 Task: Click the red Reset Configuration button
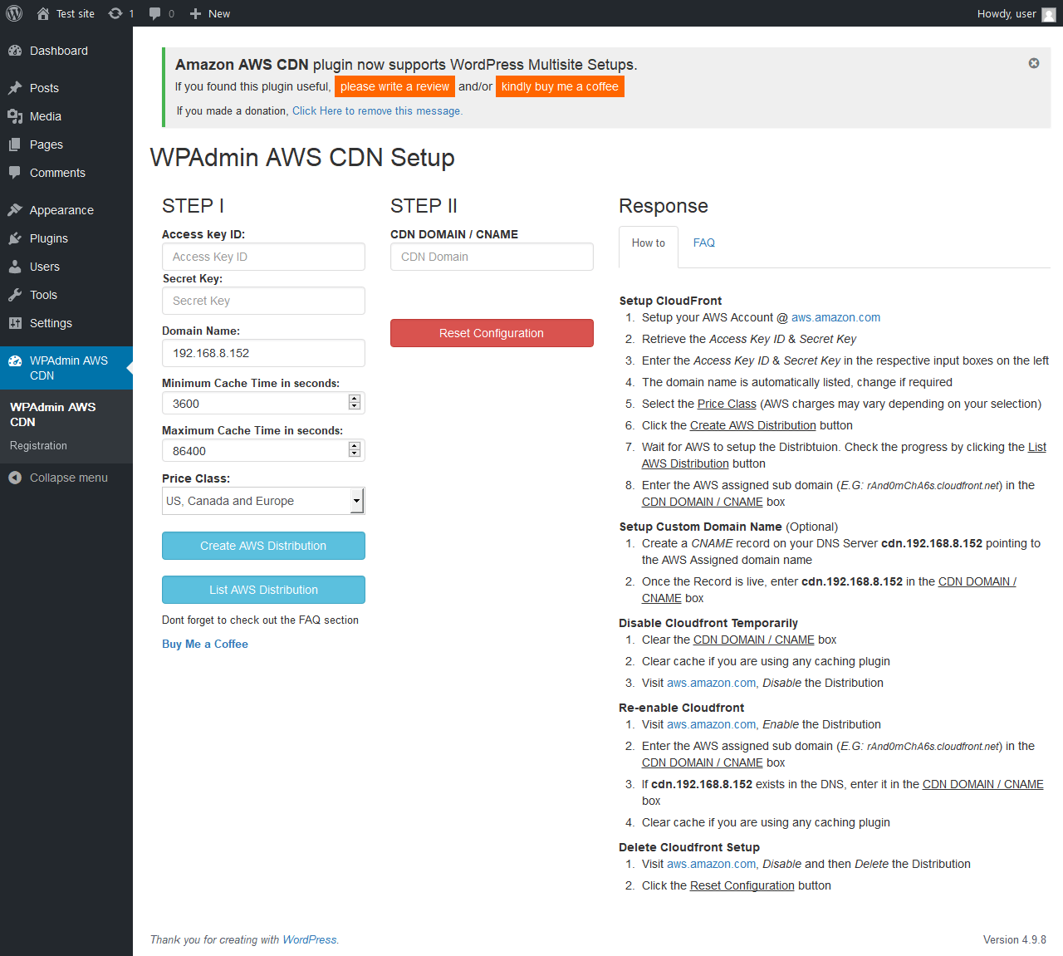point(492,333)
